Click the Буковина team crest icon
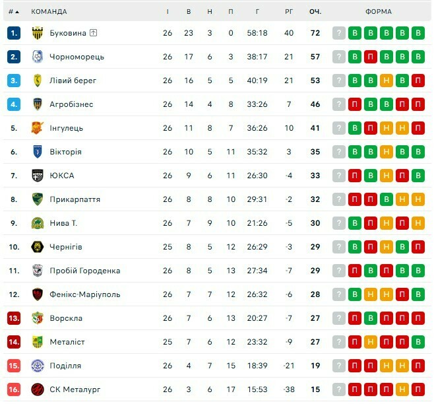 point(38,33)
